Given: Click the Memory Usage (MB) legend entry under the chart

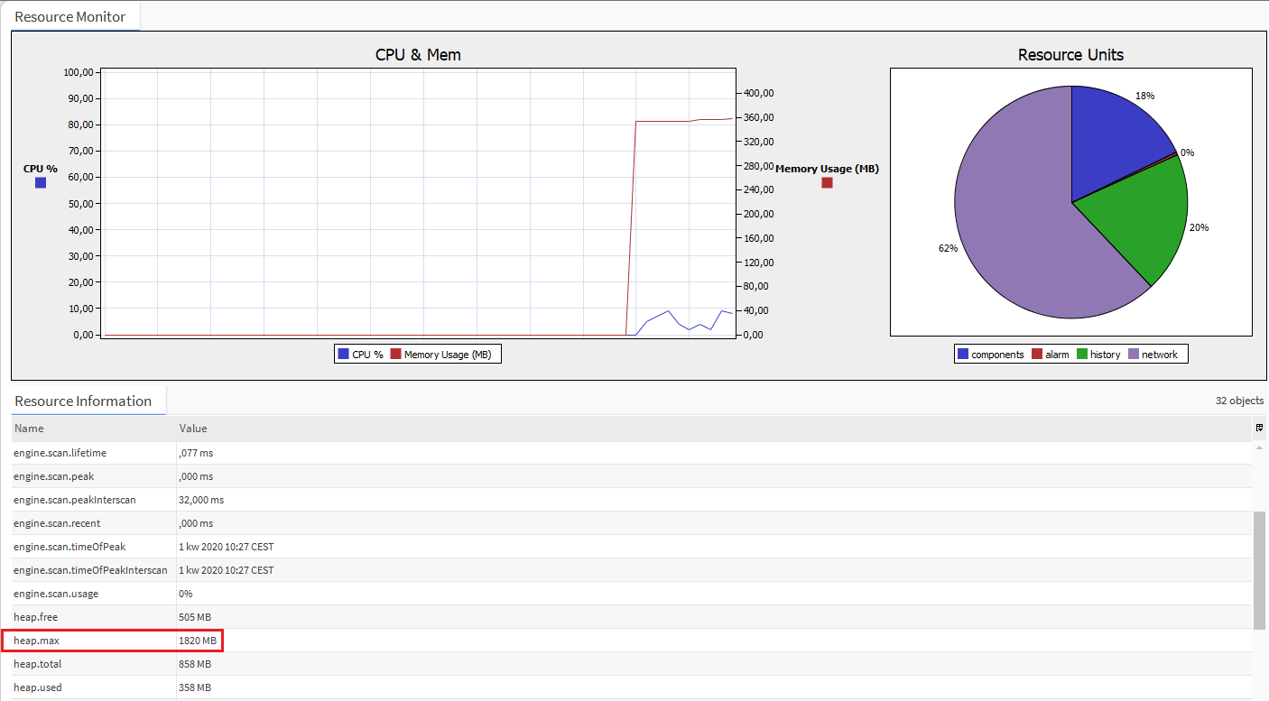Looking at the screenshot, I should click(x=441, y=355).
